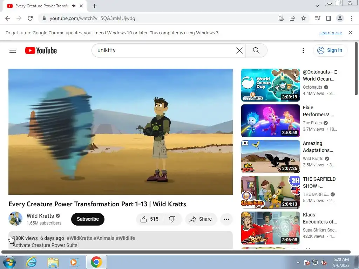
Task: Follow the Learn more link
Action: 331,33
